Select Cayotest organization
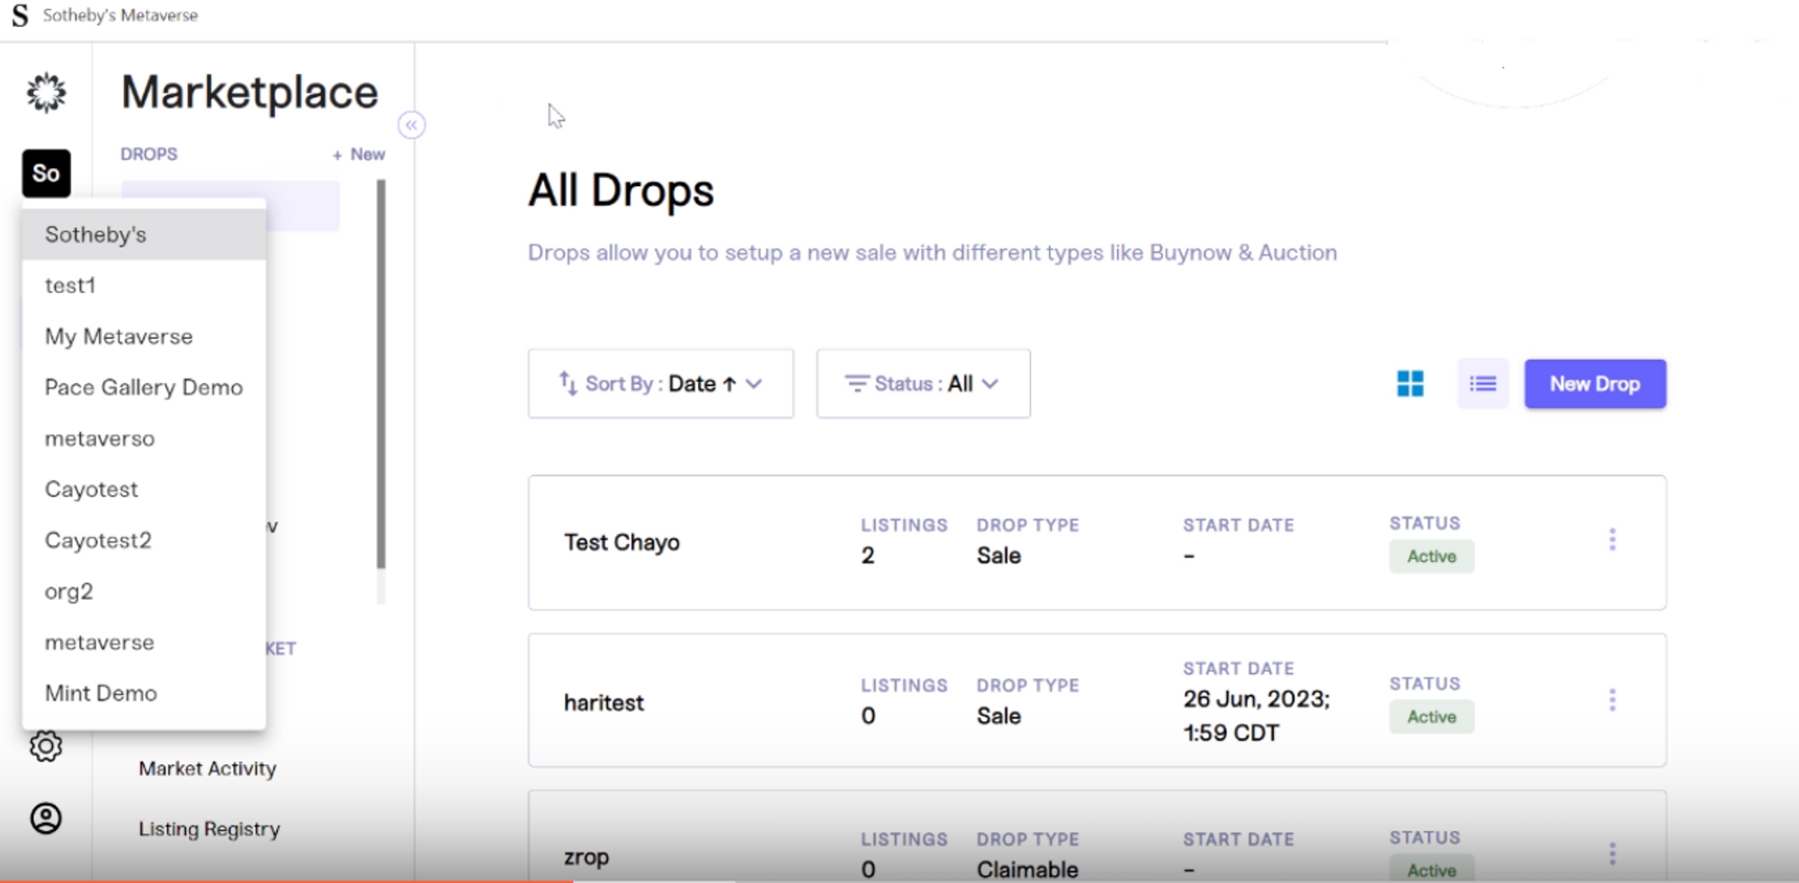 coord(144,489)
